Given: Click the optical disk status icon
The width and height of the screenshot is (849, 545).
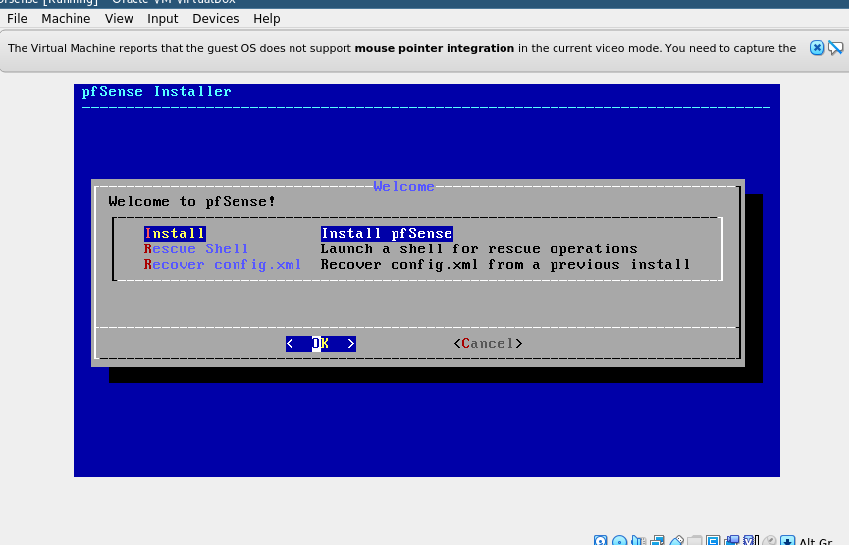Looking at the screenshot, I should point(620,541).
